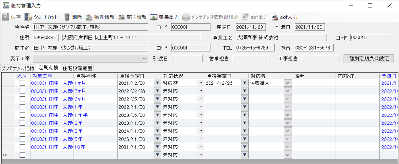Viewport: 399px width, 164px height.
Task: Click the 携帯 field 080-1234-5678
Action: pos(314,48)
